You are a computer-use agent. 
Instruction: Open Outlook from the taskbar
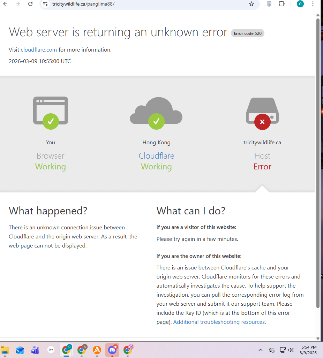coord(20,350)
